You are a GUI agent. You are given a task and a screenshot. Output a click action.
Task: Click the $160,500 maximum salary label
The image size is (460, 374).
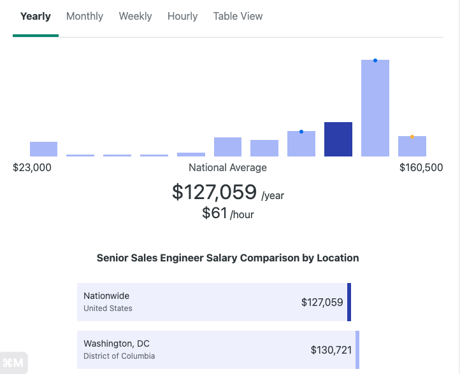tap(421, 167)
